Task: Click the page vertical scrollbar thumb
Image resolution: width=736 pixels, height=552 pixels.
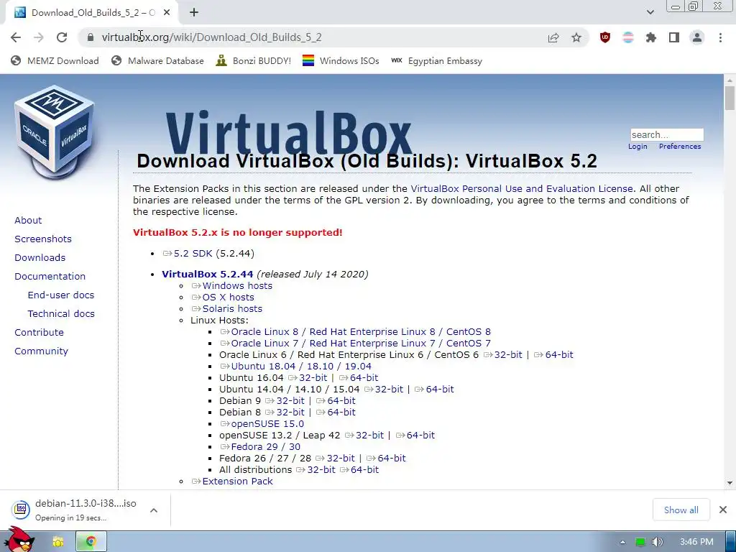Action: pyautogui.click(x=730, y=98)
